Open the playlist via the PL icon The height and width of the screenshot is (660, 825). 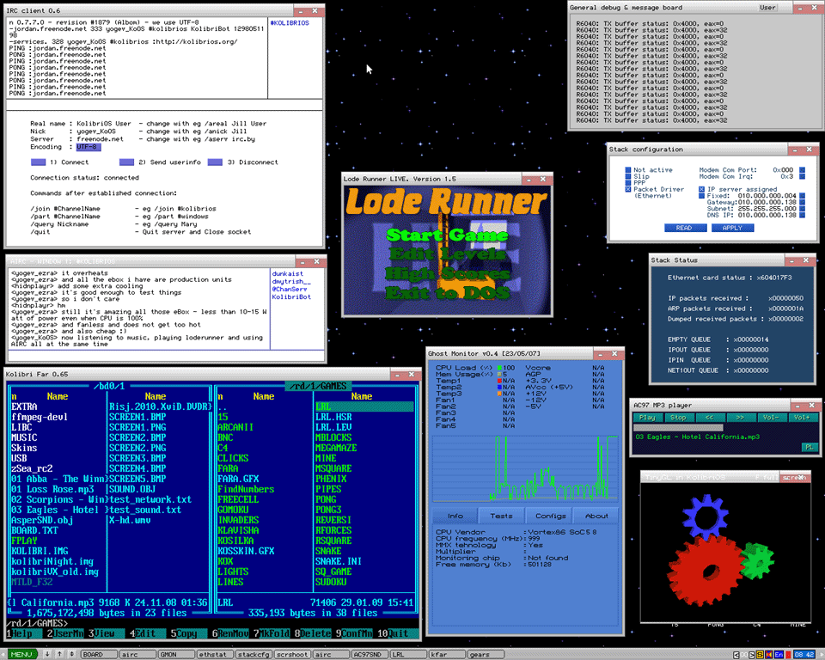point(809,446)
